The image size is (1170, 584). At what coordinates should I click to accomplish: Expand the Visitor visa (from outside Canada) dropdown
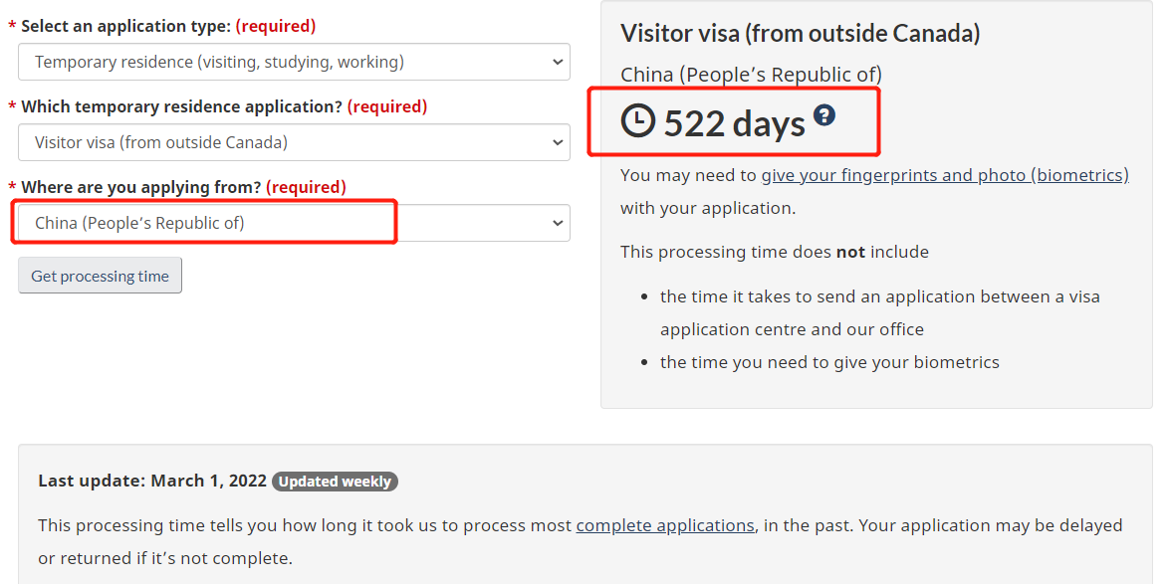(x=293, y=142)
